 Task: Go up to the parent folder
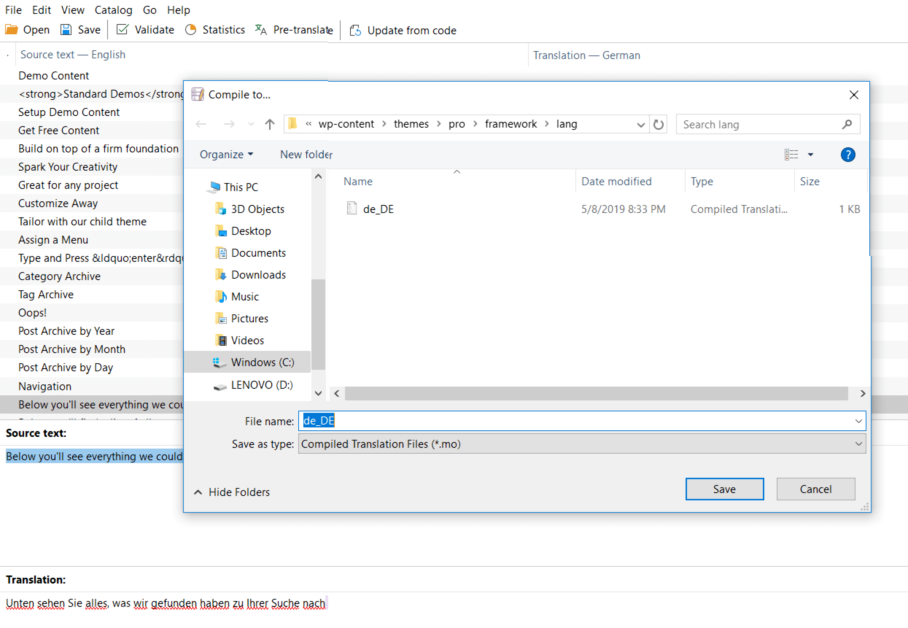coord(269,124)
